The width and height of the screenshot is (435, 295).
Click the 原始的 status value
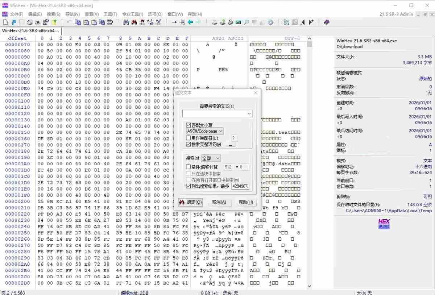(x=425, y=79)
